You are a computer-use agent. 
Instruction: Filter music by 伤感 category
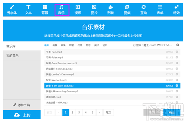(x=80, y=45)
